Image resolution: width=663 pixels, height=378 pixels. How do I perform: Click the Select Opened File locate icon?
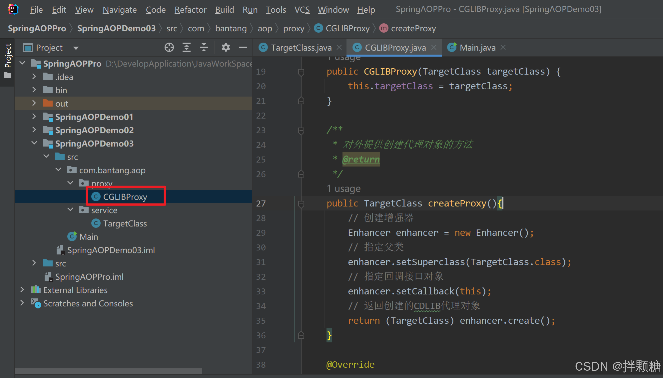(x=169, y=48)
